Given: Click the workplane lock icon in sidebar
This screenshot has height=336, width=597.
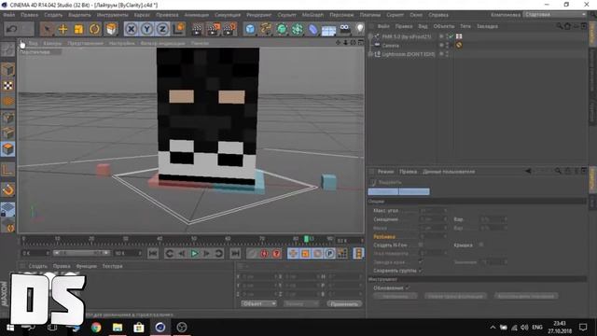Looking at the screenshot, I should (x=8, y=210).
